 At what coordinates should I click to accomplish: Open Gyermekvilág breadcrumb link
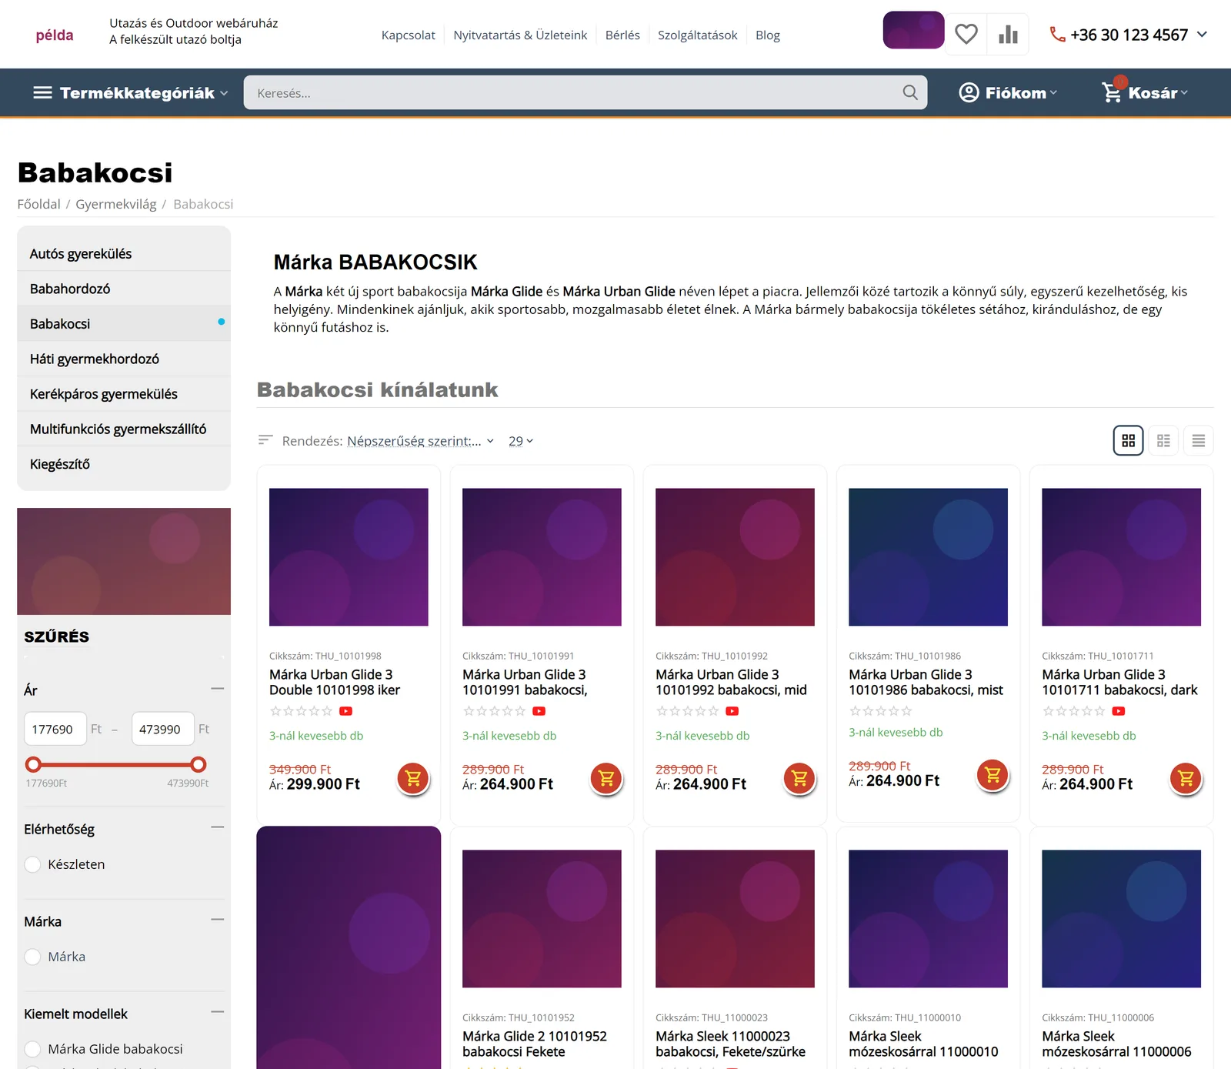pos(116,204)
